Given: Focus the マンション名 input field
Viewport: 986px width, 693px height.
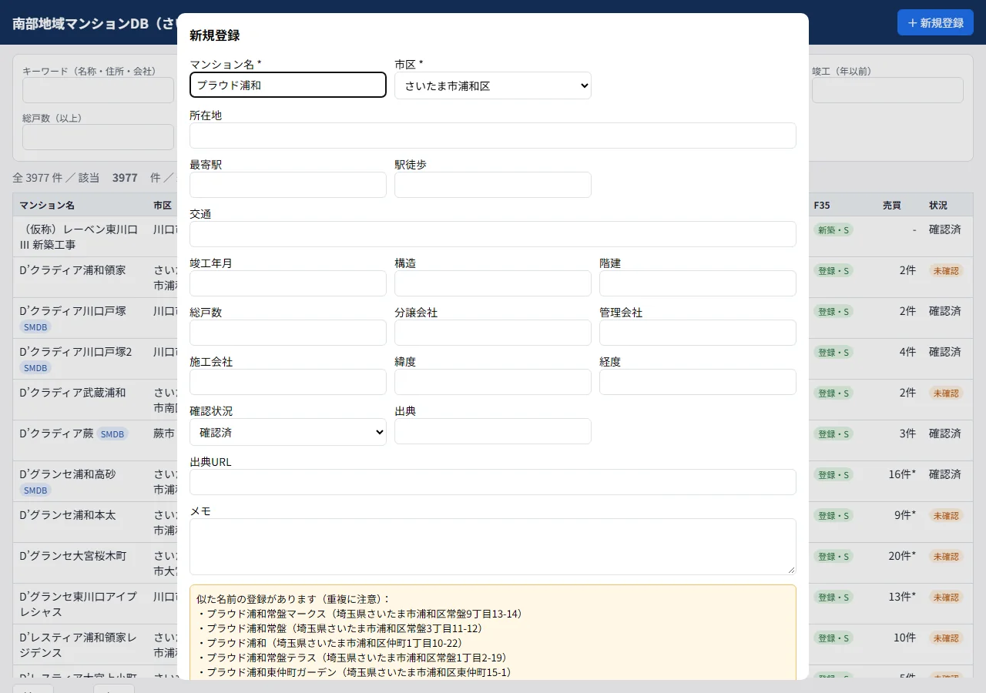Looking at the screenshot, I should click(x=288, y=85).
